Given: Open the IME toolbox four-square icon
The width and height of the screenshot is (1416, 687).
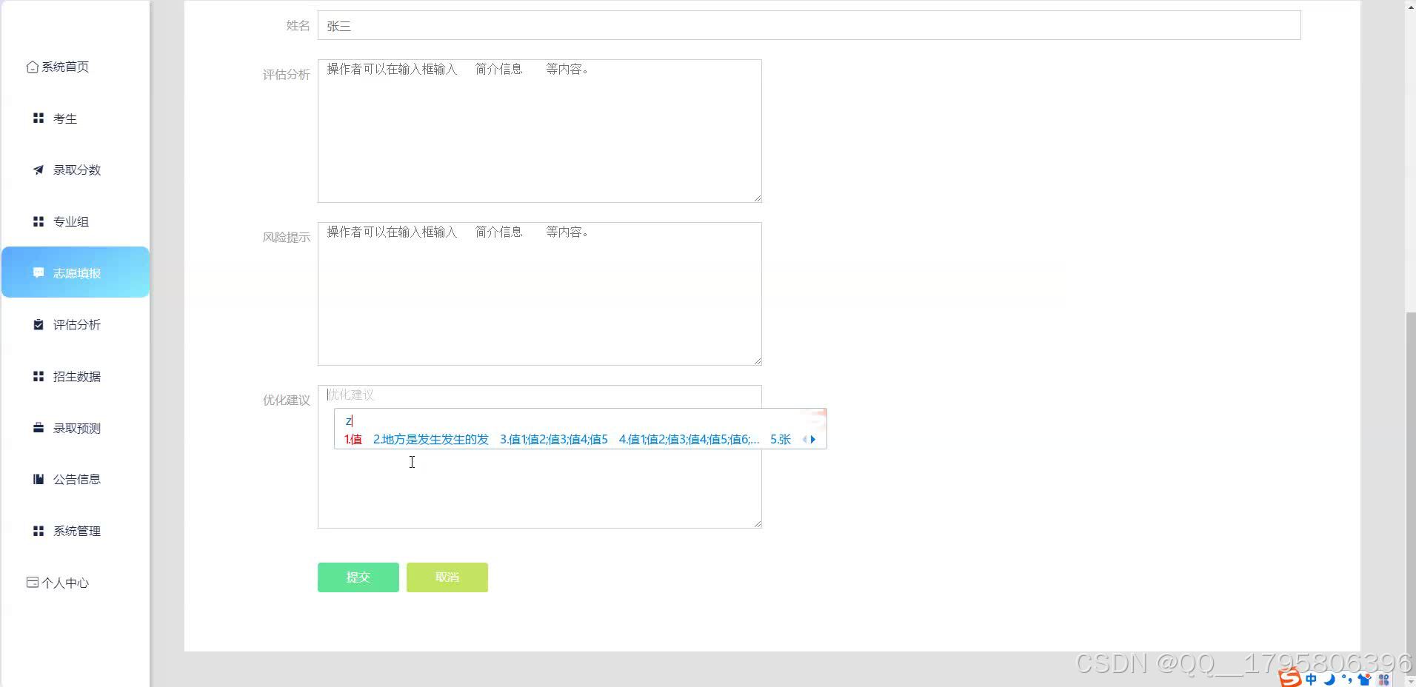Looking at the screenshot, I should tap(1383, 679).
